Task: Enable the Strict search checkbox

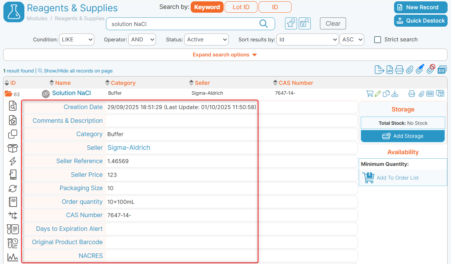Action: point(378,40)
